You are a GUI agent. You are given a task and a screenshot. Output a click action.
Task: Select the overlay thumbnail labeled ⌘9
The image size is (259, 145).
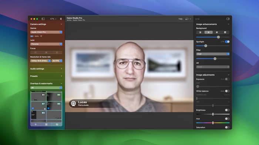pos(38,115)
